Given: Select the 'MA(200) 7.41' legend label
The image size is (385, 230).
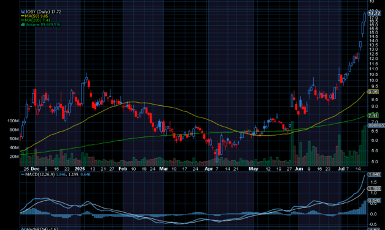Looking at the screenshot, I should click(x=37, y=20).
